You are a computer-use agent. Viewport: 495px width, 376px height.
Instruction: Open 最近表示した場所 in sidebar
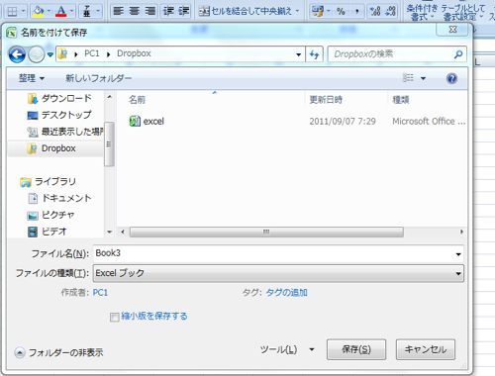[65, 132]
